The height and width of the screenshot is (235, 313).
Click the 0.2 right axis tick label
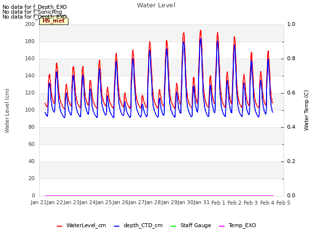(291, 161)
